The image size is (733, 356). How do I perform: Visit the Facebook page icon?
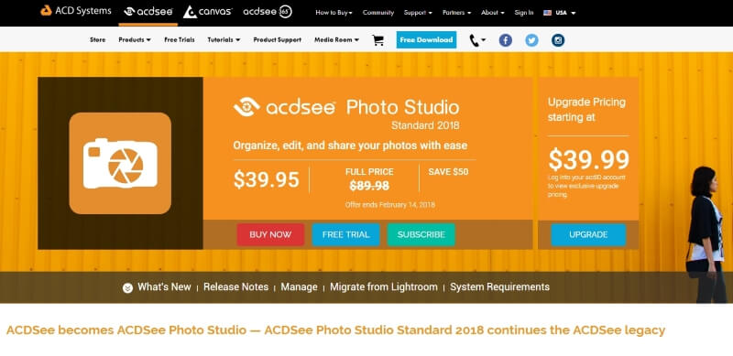(x=506, y=40)
